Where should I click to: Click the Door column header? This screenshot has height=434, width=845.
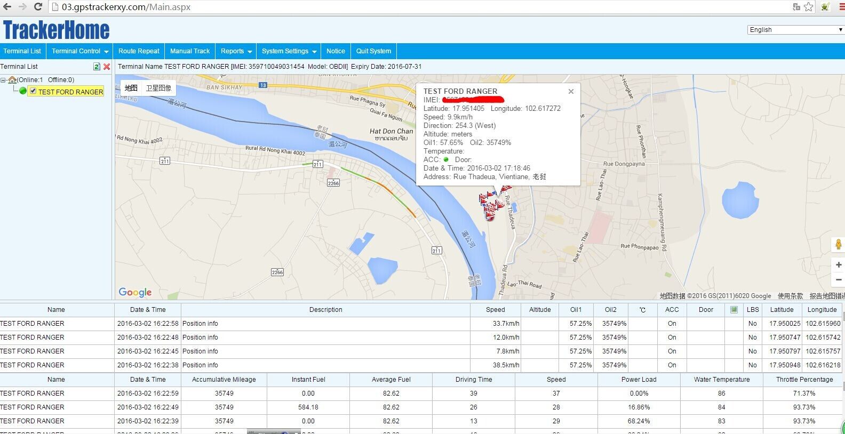706,310
